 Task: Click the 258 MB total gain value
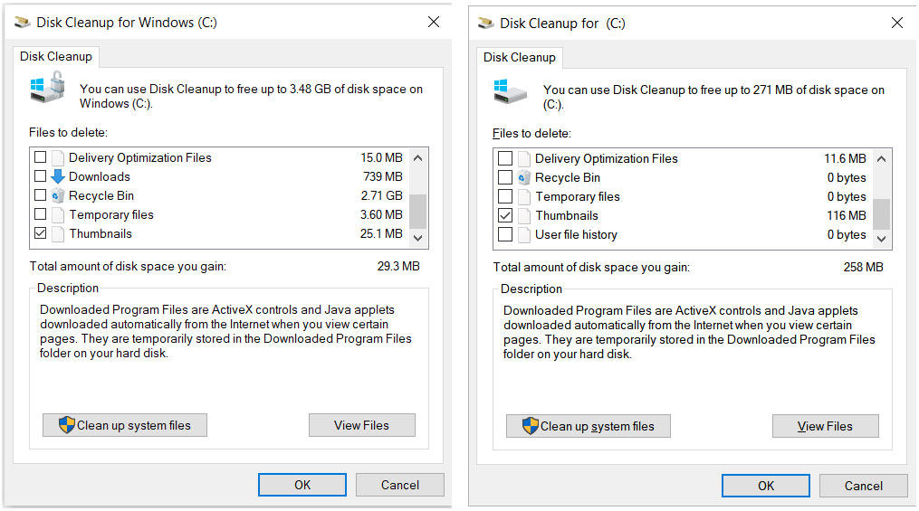point(864,267)
